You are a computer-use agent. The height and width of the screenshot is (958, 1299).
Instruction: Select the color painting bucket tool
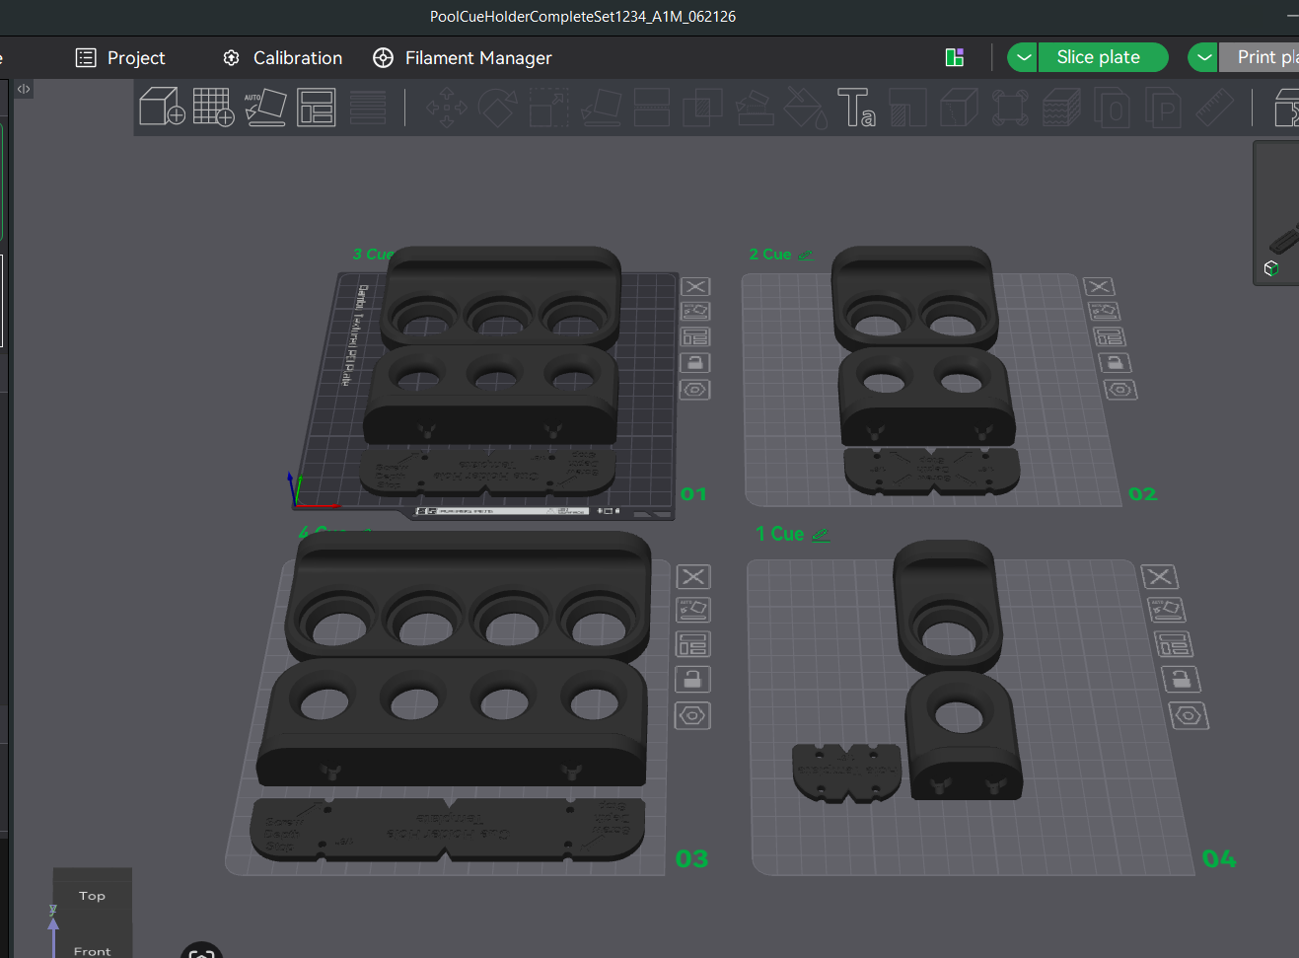806,107
